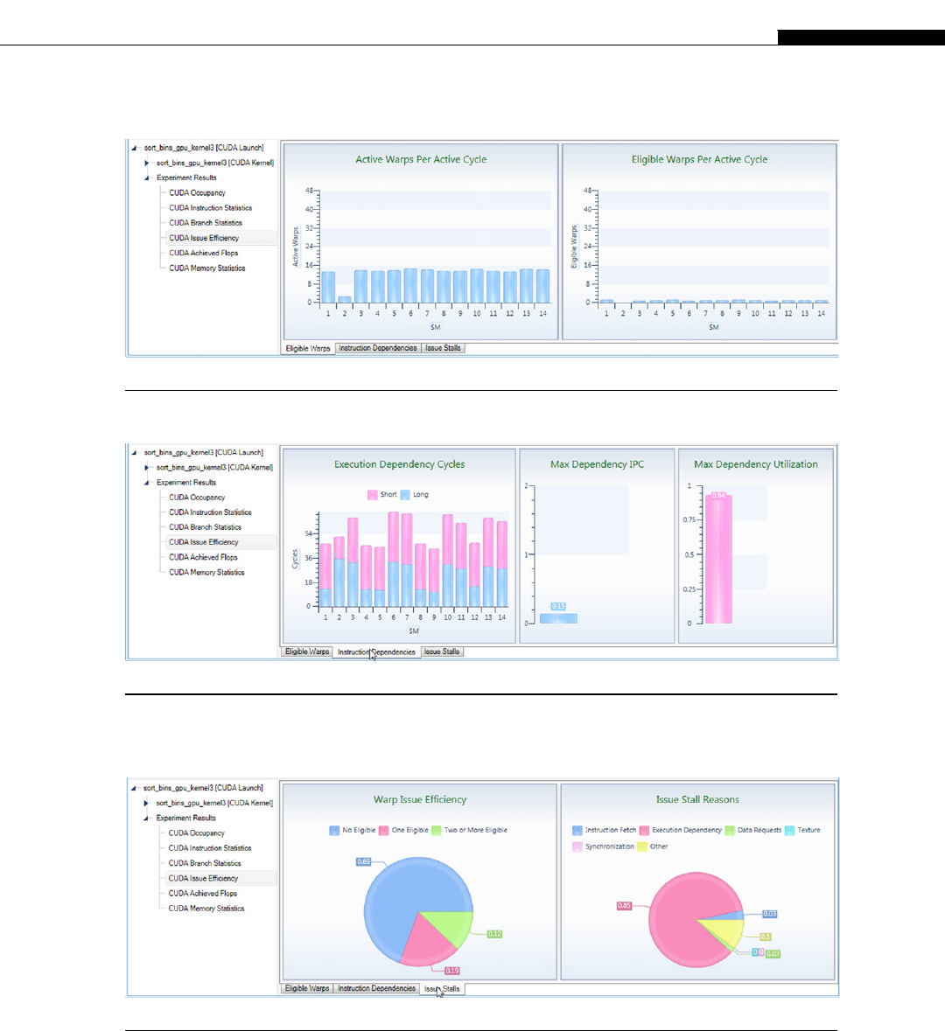Switch to Eligible Warps tab under Active Warps chart
This screenshot has height=1031, width=945.
coord(308,349)
